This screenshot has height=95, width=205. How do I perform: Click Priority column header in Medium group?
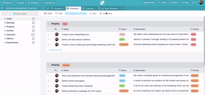(x=194, y=71)
